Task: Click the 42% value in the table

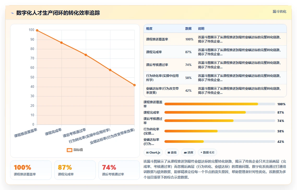Action: coord(188,91)
